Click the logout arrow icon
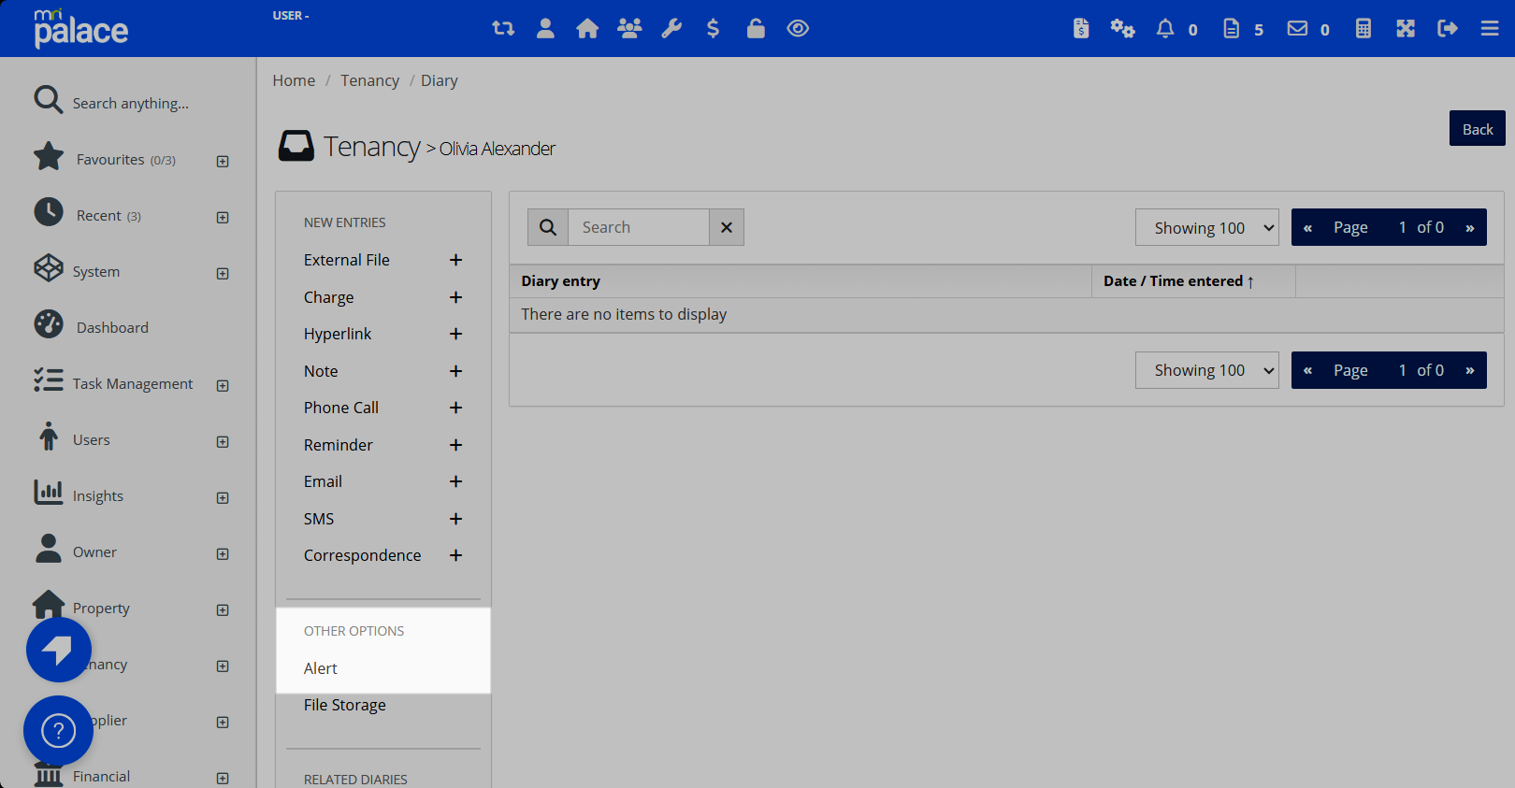This screenshot has height=788, width=1515. coord(1448,29)
